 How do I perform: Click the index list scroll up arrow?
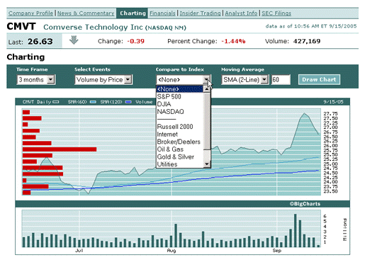point(207,89)
